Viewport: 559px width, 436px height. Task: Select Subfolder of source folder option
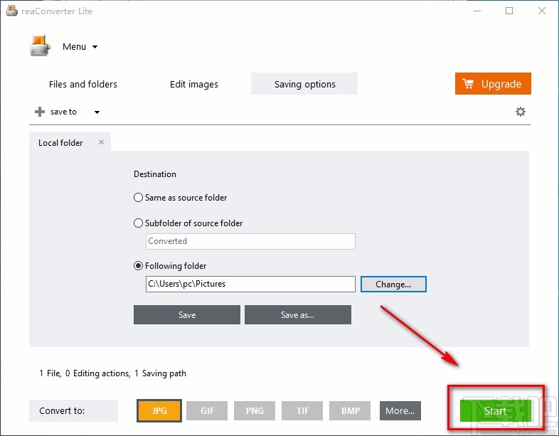[188, 223]
